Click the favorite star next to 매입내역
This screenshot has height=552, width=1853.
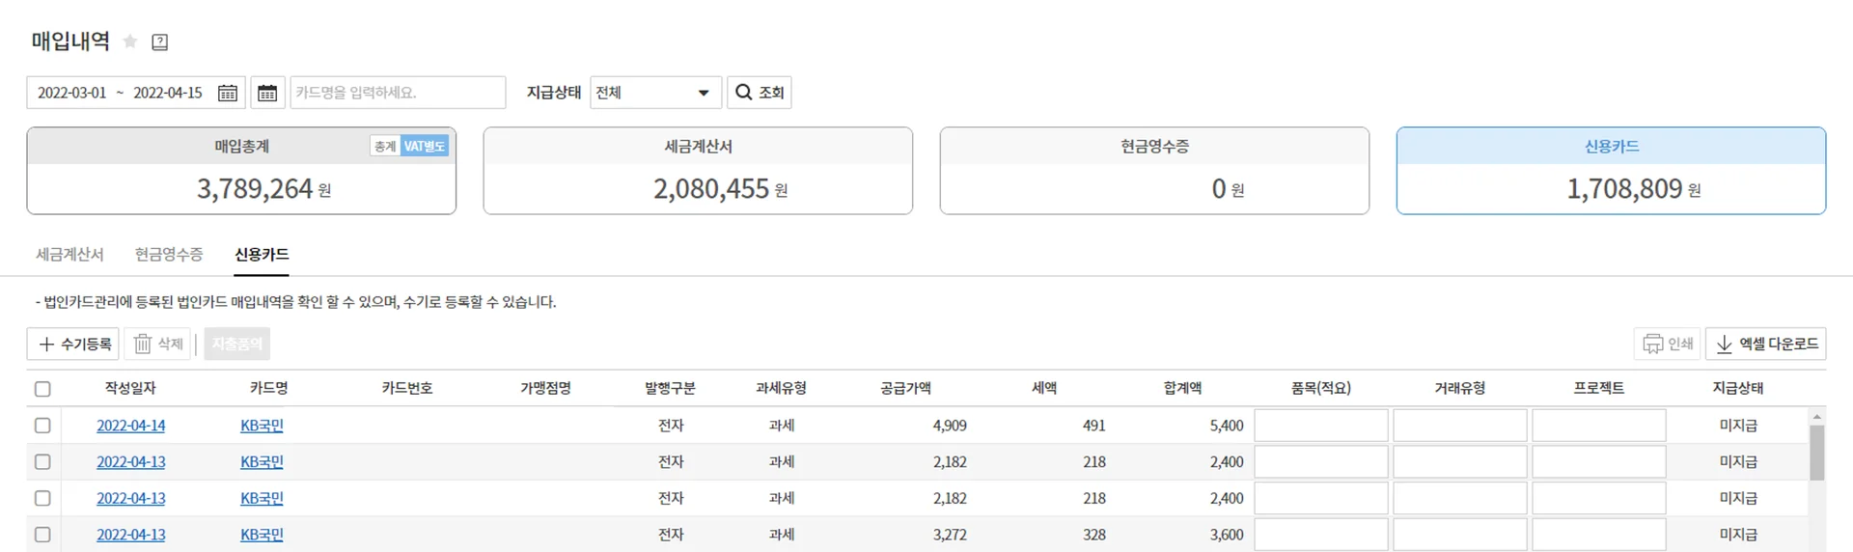tap(130, 41)
